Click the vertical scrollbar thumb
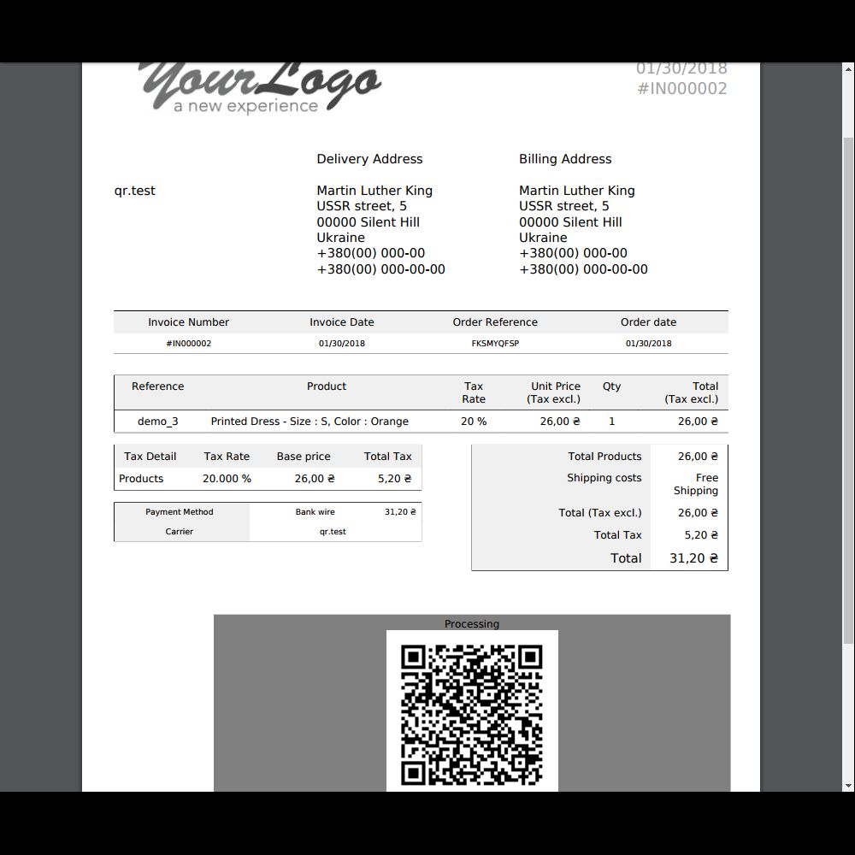 [848, 390]
